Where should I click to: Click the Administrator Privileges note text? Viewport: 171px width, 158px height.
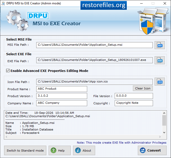[x=122, y=143]
